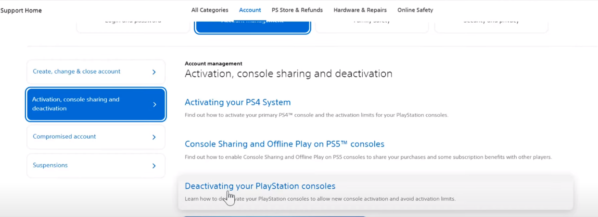The width and height of the screenshot is (598, 217).
Task: Open Console Sharing and Offline Play article
Action: [x=284, y=144]
